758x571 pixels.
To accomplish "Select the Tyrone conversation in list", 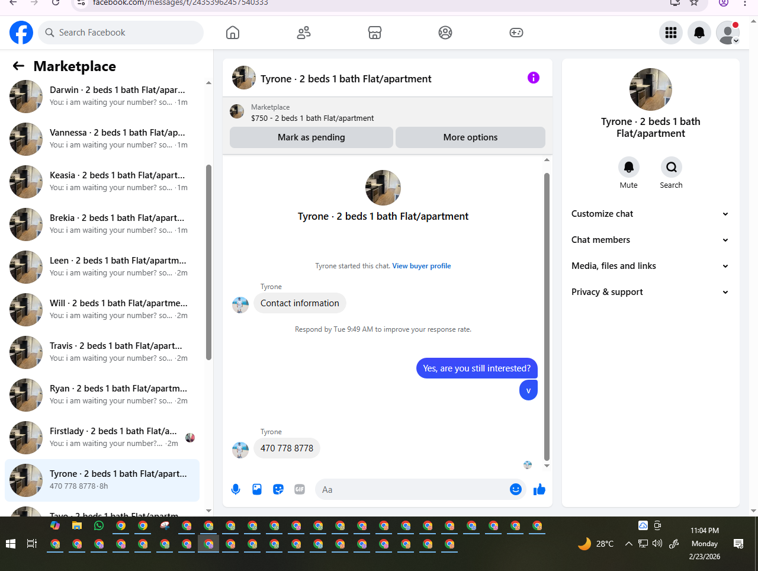I will pos(102,480).
